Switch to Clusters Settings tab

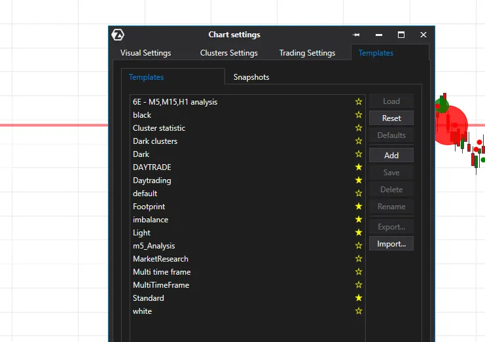(x=228, y=53)
